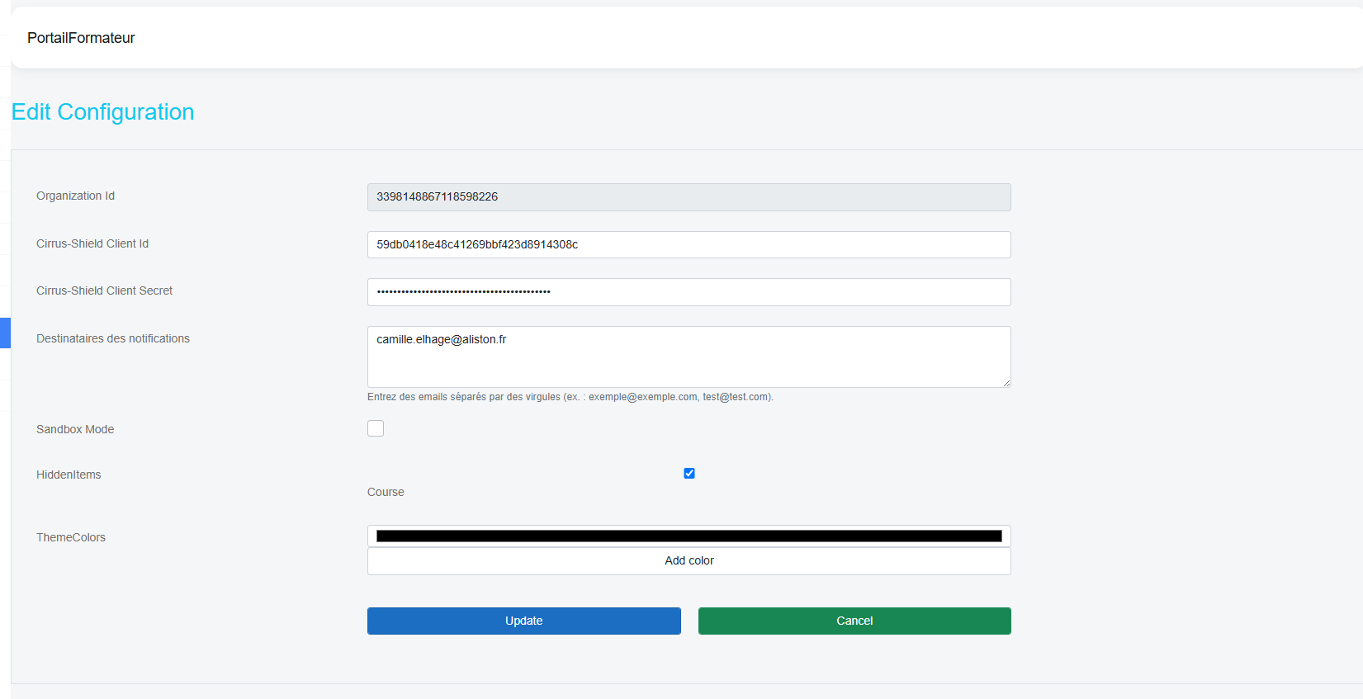The image size is (1363, 699).
Task: Select the Destinataires des notifications textarea
Action: [689, 357]
